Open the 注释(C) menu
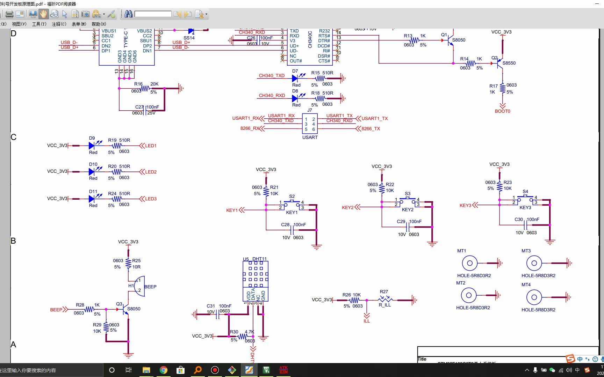The height and width of the screenshot is (377, 604). click(x=58, y=24)
